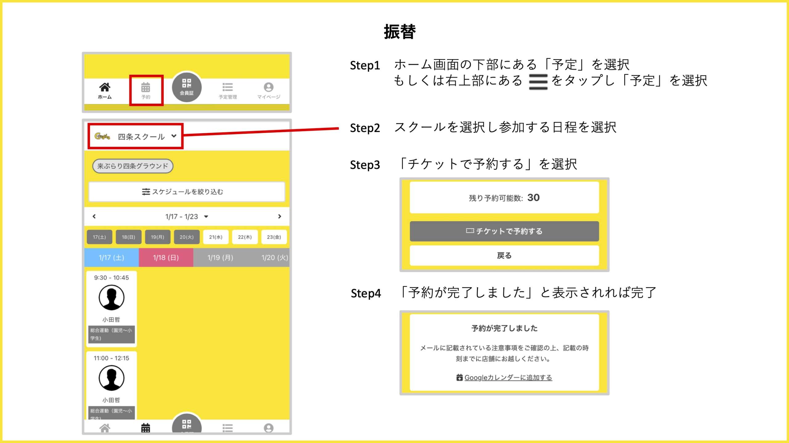Open the 1/17 - 1/23 week dropdown
789x443 pixels.
(186, 217)
